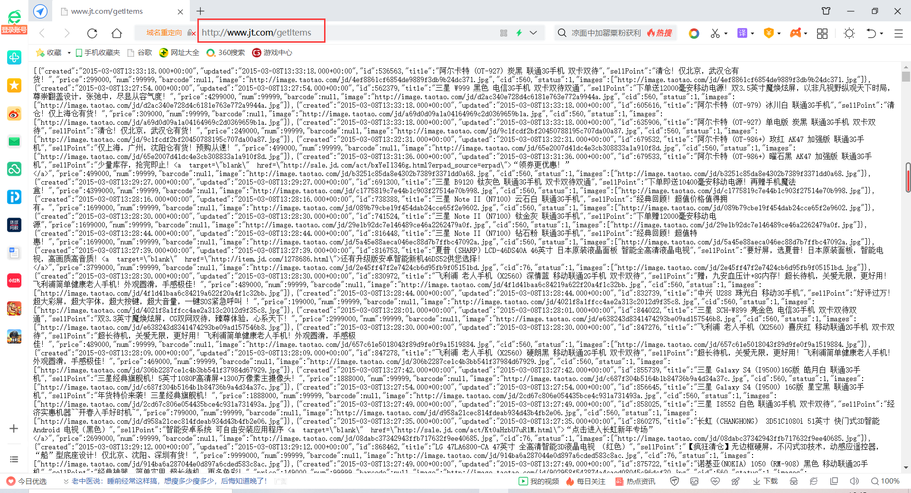Open 热点资讯 in the status bar

point(635,481)
